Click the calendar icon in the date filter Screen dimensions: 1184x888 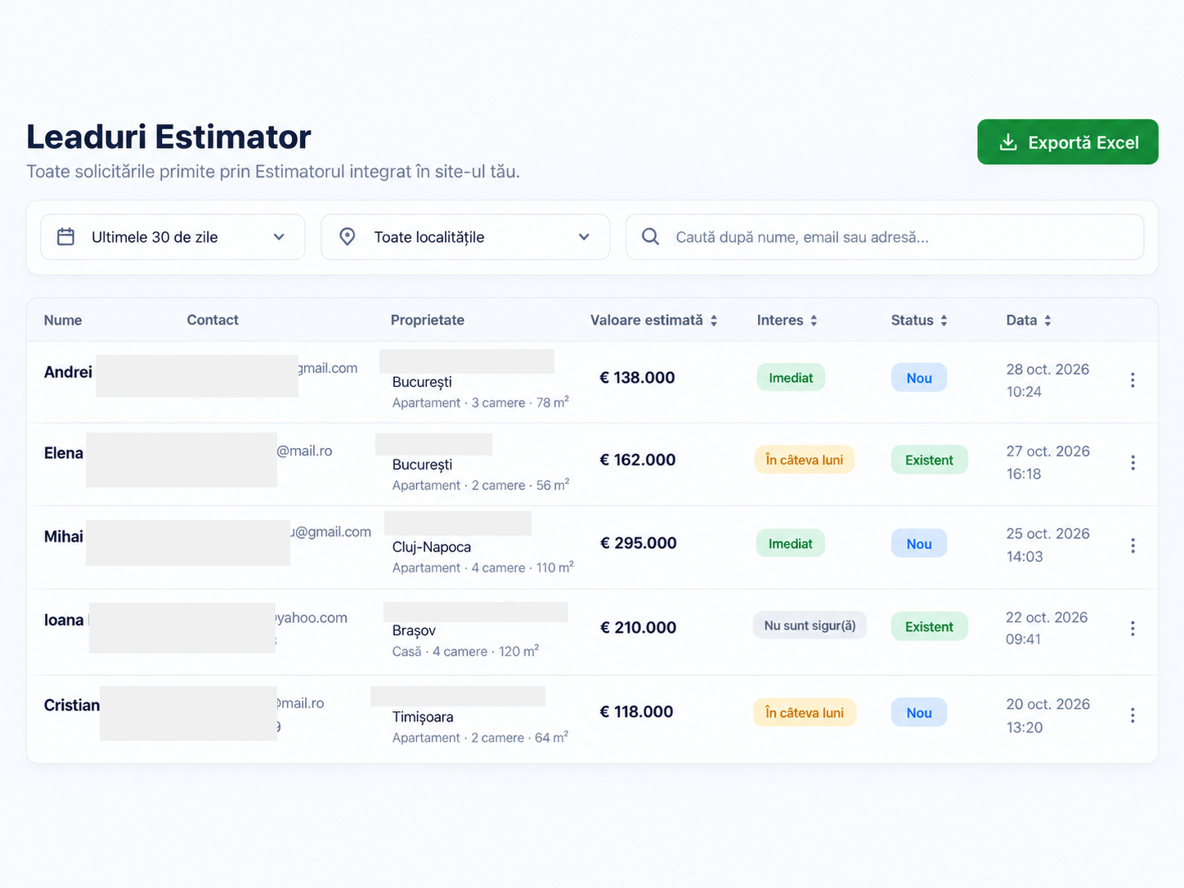tap(66, 237)
